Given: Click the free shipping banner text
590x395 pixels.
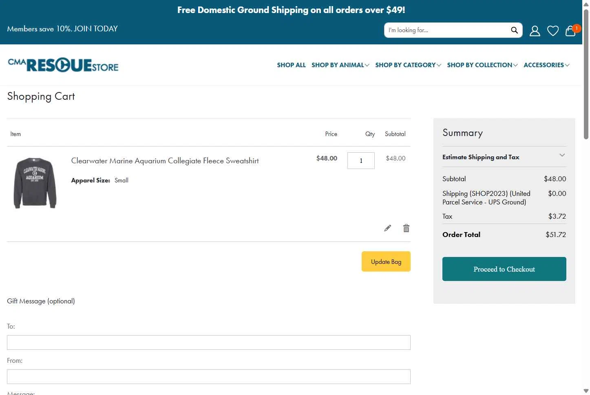Looking at the screenshot, I should click(291, 10).
